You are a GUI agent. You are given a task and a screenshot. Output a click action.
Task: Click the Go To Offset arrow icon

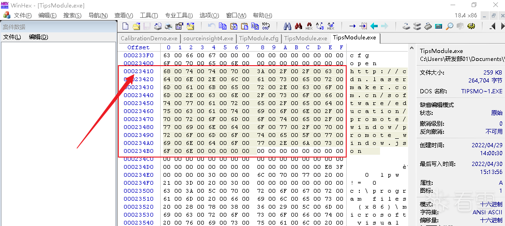(x=352, y=26)
